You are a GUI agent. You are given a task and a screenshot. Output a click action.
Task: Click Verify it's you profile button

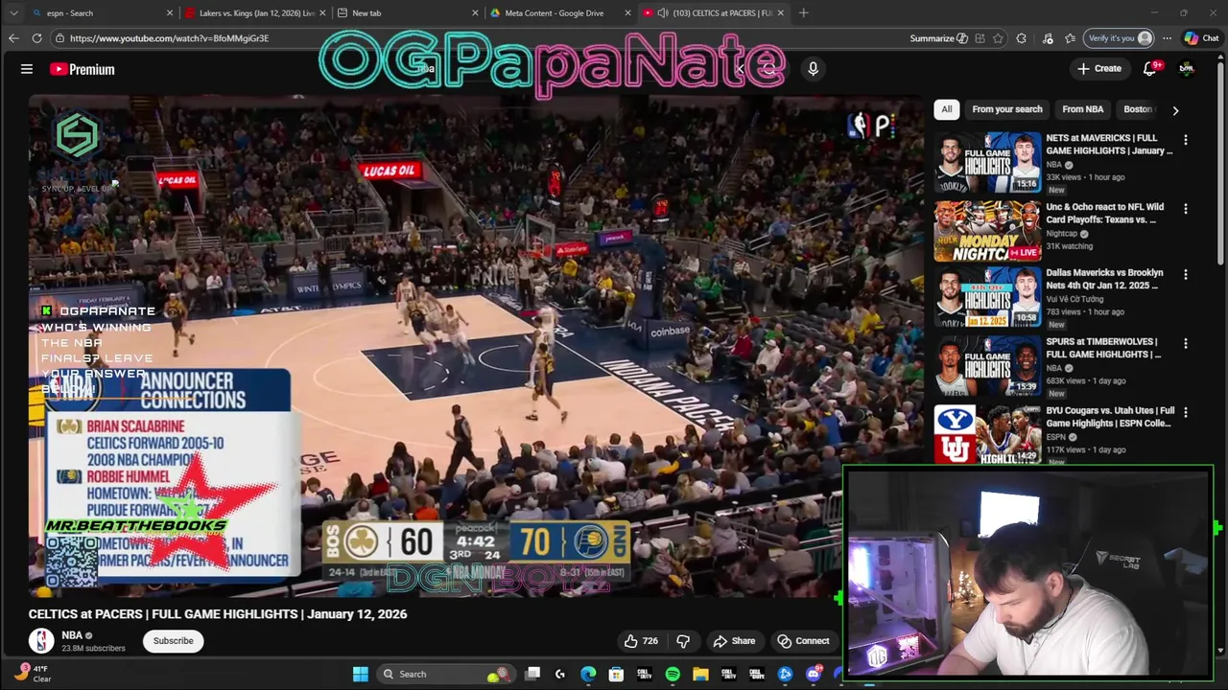[1119, 38]
